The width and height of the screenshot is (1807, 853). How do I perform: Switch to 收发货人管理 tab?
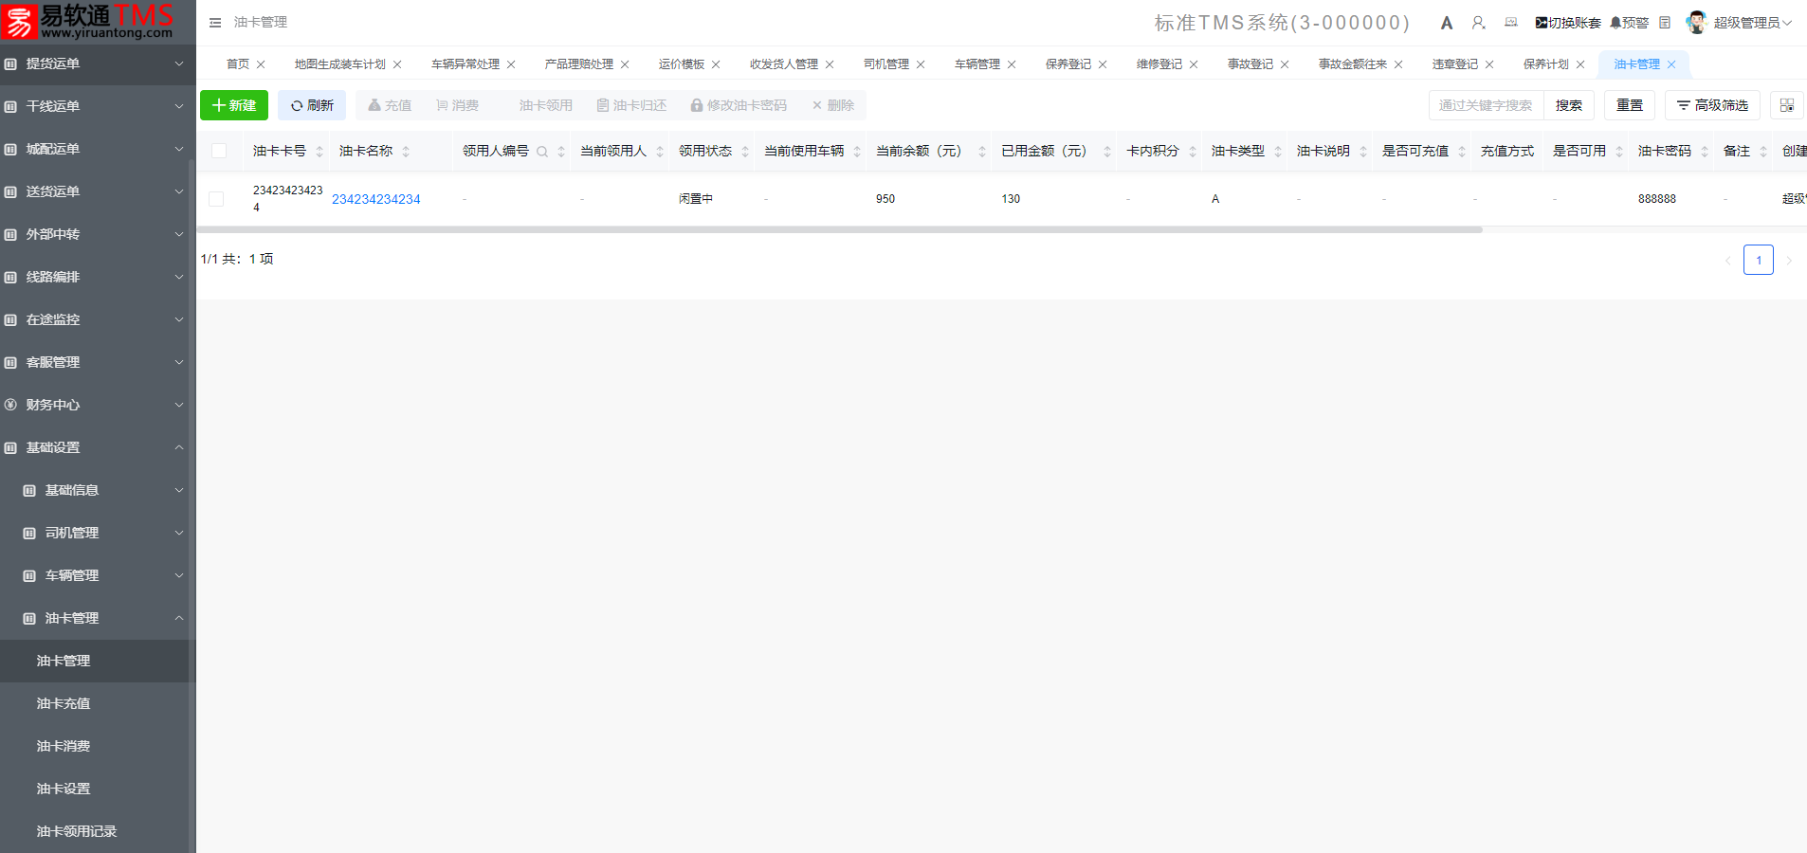[783, 64]
